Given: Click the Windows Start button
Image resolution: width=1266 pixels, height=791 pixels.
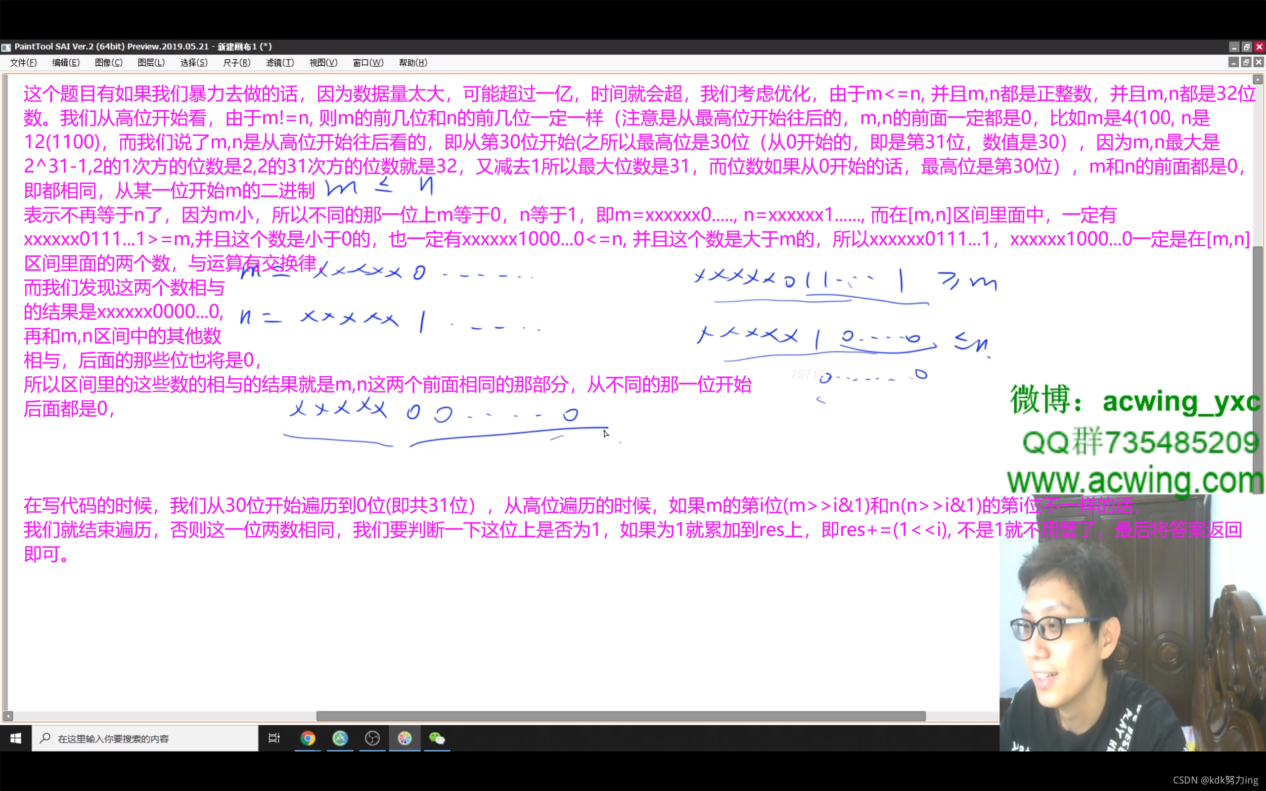Looking at the screenshot, I should tap(16, 738).
